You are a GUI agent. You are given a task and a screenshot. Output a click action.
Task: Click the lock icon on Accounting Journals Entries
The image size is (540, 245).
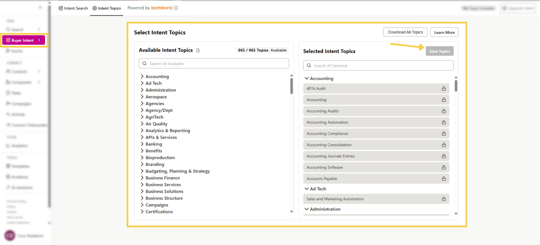[444, 156]
